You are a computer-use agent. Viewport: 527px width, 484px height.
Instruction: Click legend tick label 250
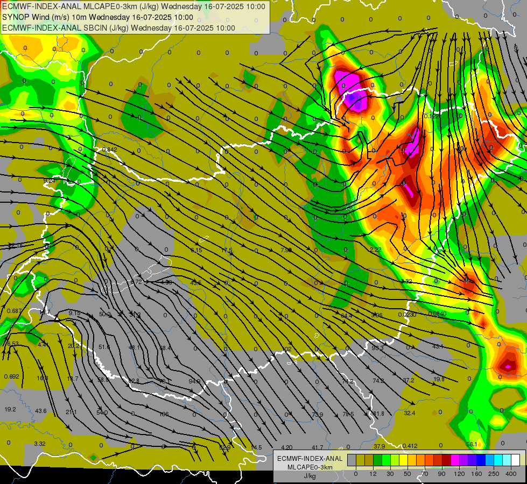[494, 474]
